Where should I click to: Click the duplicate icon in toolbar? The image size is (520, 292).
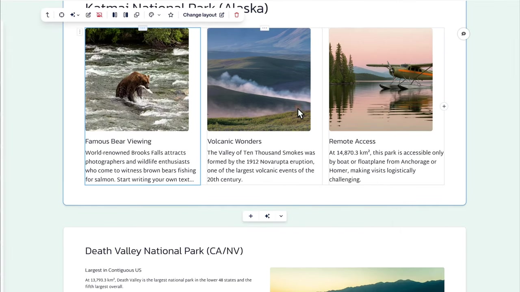click(x=136, y=15)
